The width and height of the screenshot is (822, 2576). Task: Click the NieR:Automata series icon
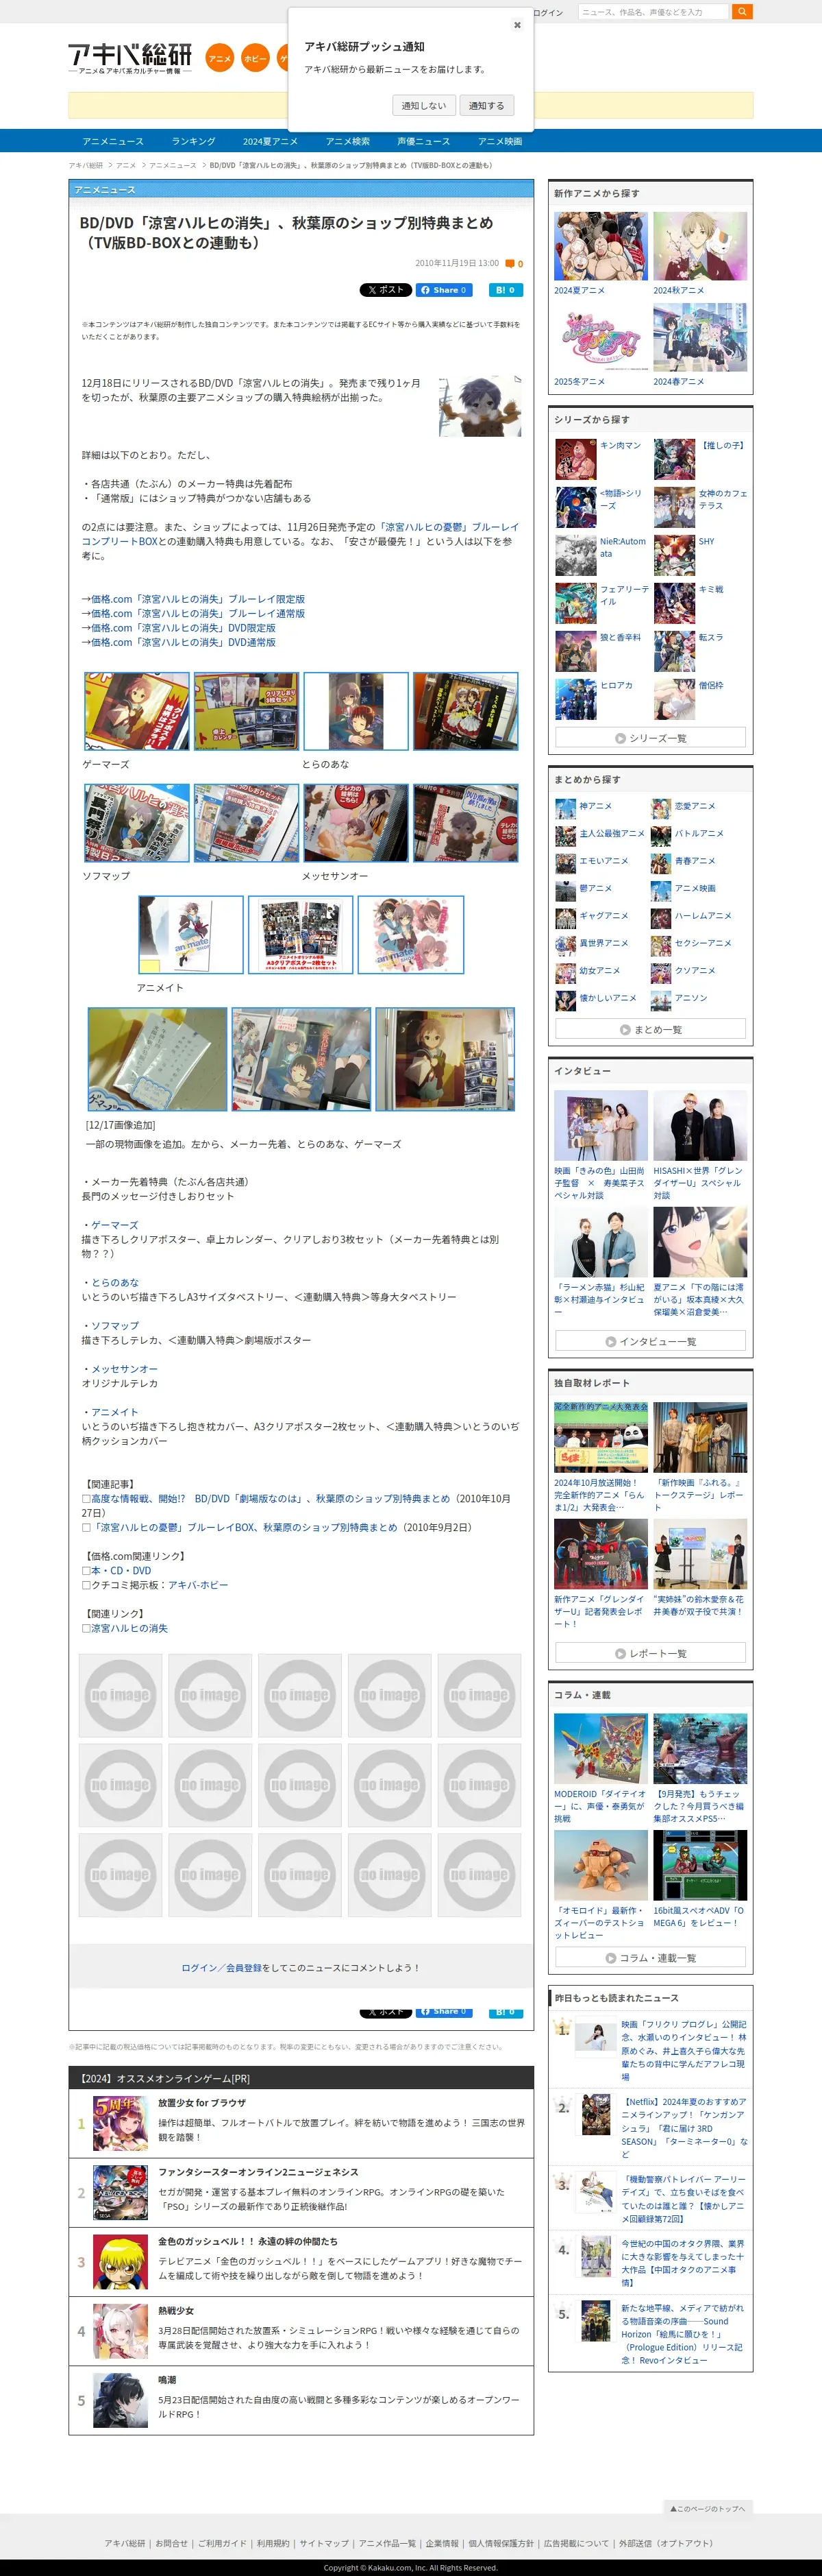pos(576,556)
